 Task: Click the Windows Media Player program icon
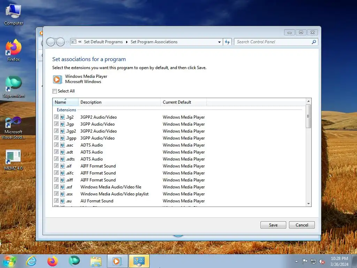coord(58,79)
